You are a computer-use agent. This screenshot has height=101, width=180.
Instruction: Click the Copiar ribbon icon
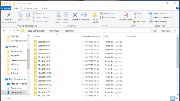click(x=20, y=17)
